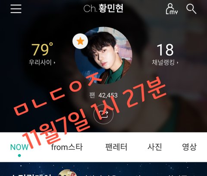
Task: Open the 우리사이 label
Action: click(40, 62)
